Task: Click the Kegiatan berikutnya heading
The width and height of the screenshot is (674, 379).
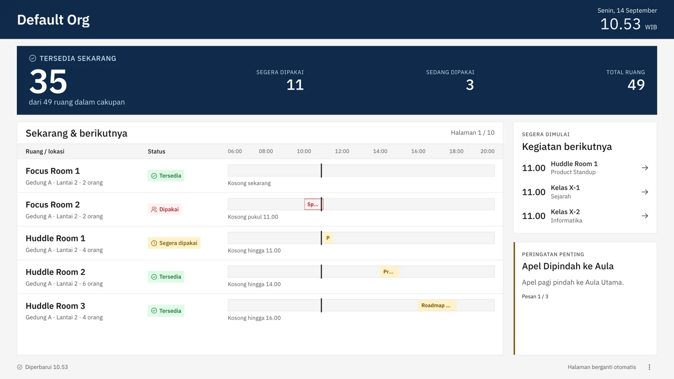Action: 567,147
